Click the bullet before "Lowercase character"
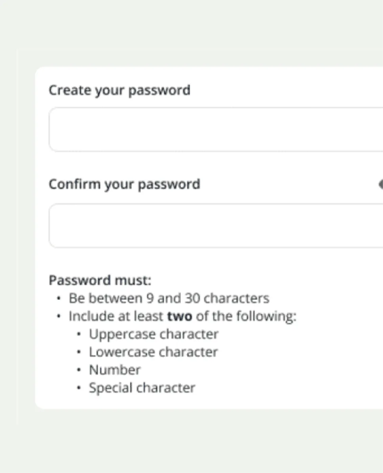This screenshot has height=473, width=383. pos(79,352)
